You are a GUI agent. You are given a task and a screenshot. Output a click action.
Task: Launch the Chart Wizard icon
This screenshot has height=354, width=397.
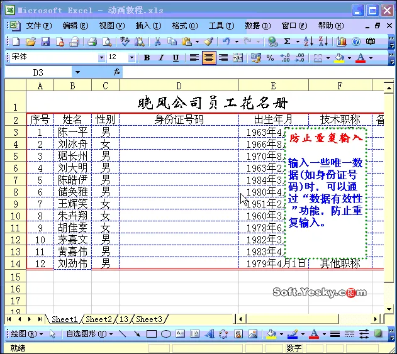click(x=341, y=41)
